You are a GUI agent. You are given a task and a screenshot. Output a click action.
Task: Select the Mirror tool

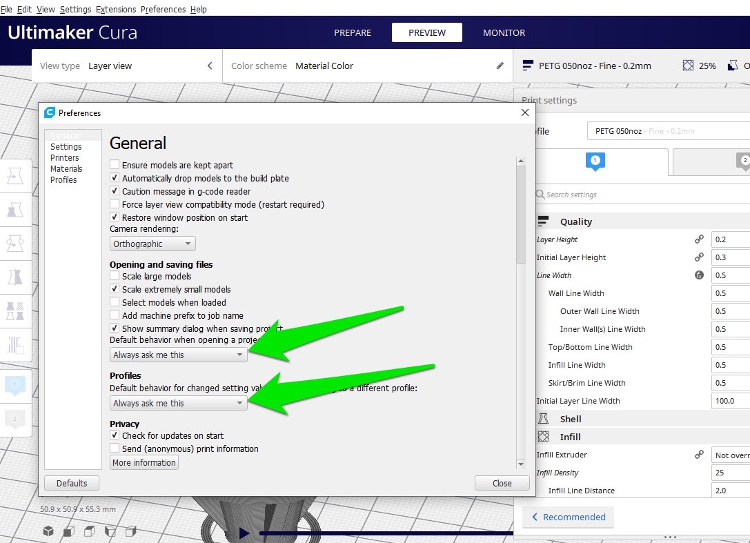[x=15, y=277]
